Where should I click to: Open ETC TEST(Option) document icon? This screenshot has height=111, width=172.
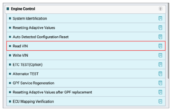(x=160, y=64)
